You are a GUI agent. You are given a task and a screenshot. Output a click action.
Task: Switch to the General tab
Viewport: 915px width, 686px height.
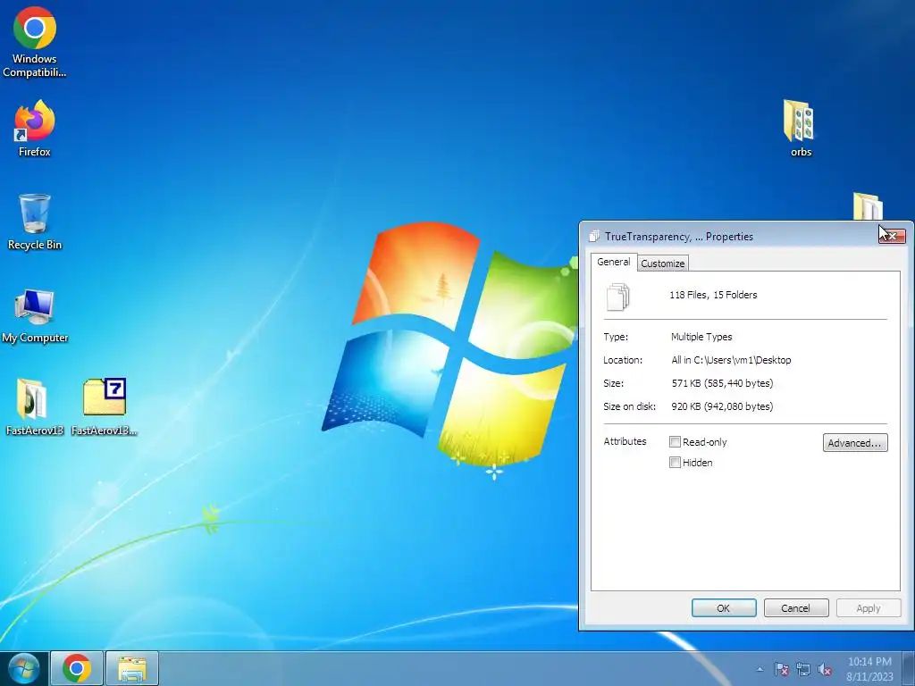614,262
